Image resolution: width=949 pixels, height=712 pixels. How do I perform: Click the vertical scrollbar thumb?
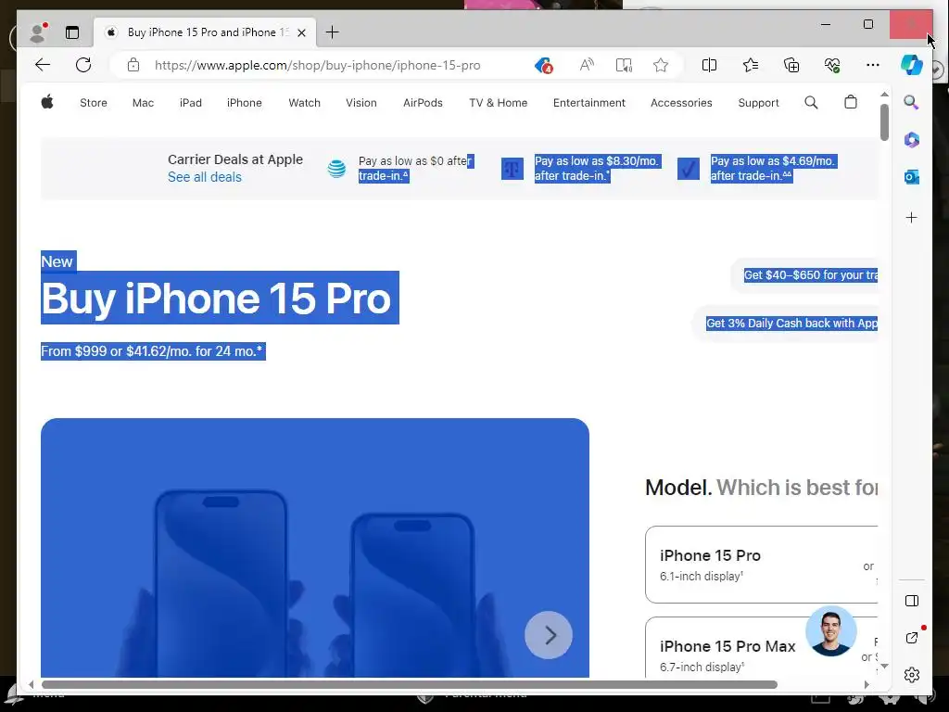884,122
